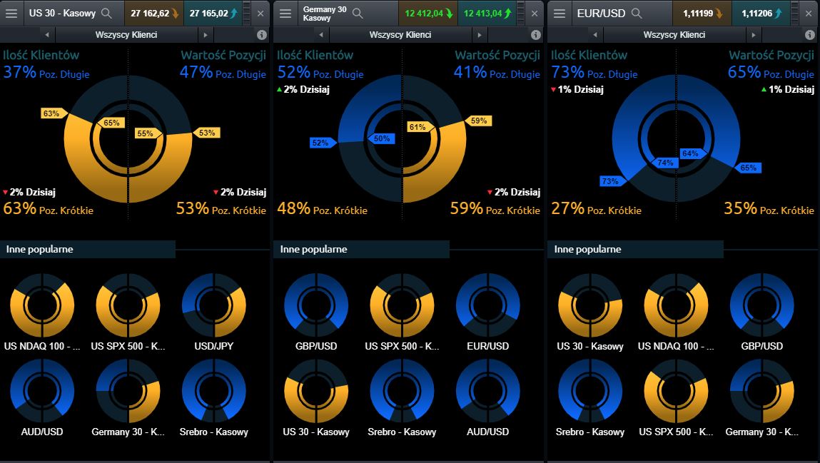
Task: Open info icon in US 30 panel
Action: point(261,35)
